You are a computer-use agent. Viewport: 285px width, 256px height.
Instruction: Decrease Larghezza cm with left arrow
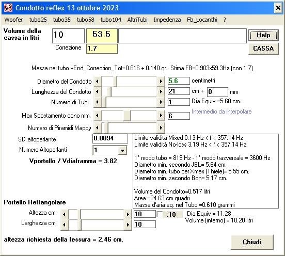click(x=65, y=225)
